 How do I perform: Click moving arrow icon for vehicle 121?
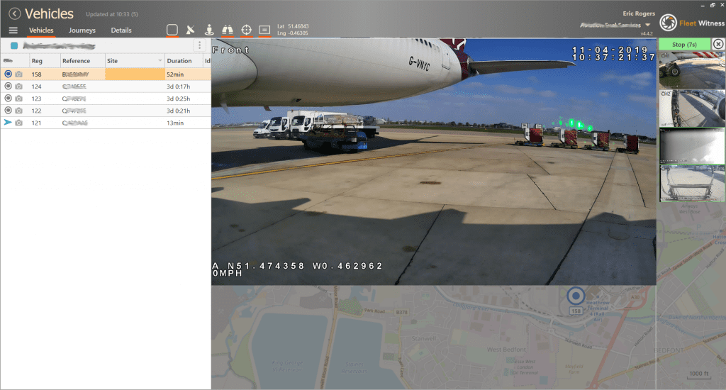[x=8, y=122]
